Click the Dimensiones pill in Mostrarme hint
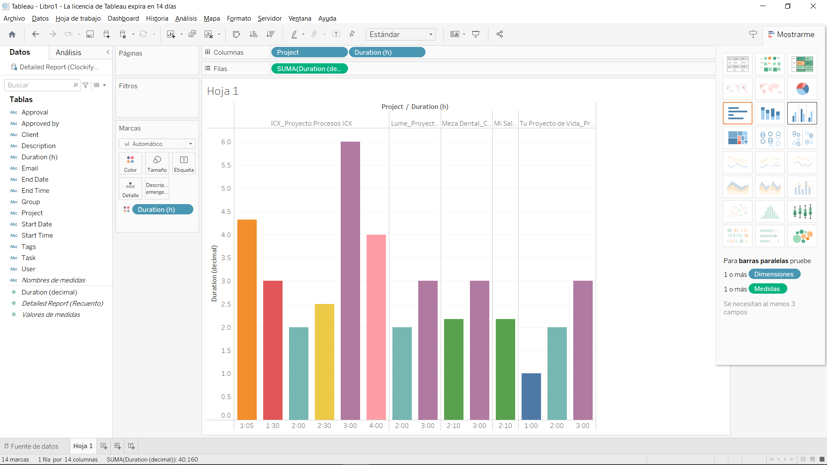 [x=774, y=274]
